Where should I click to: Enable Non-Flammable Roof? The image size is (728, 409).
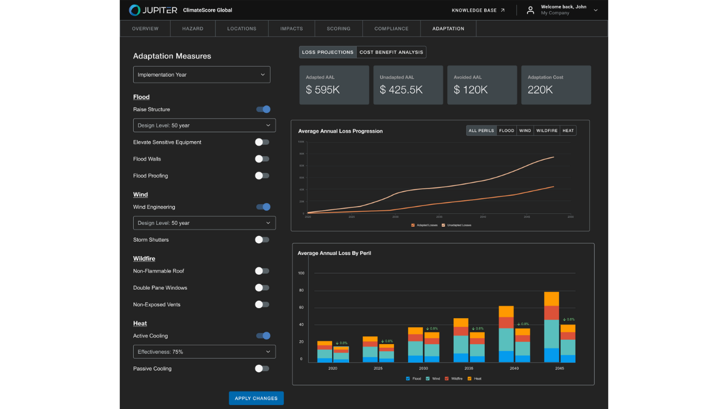(262, 271)
